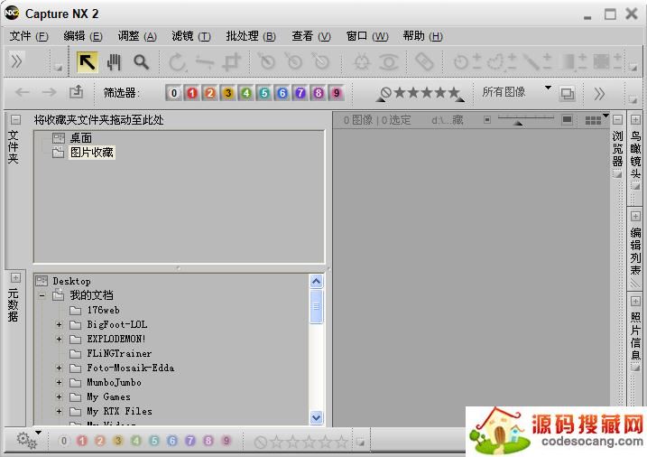647x457 pixels.
Task: Click the thumbnail size slider
Action: [524, 119]
